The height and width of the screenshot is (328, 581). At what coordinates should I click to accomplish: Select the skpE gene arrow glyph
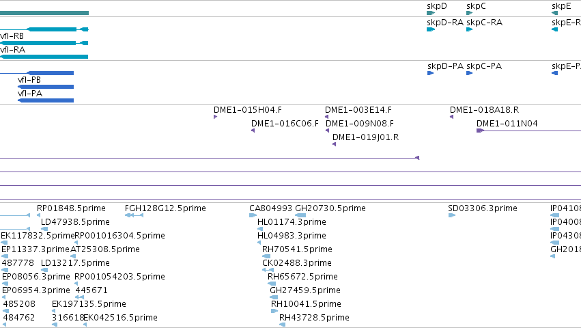point(554,13)
